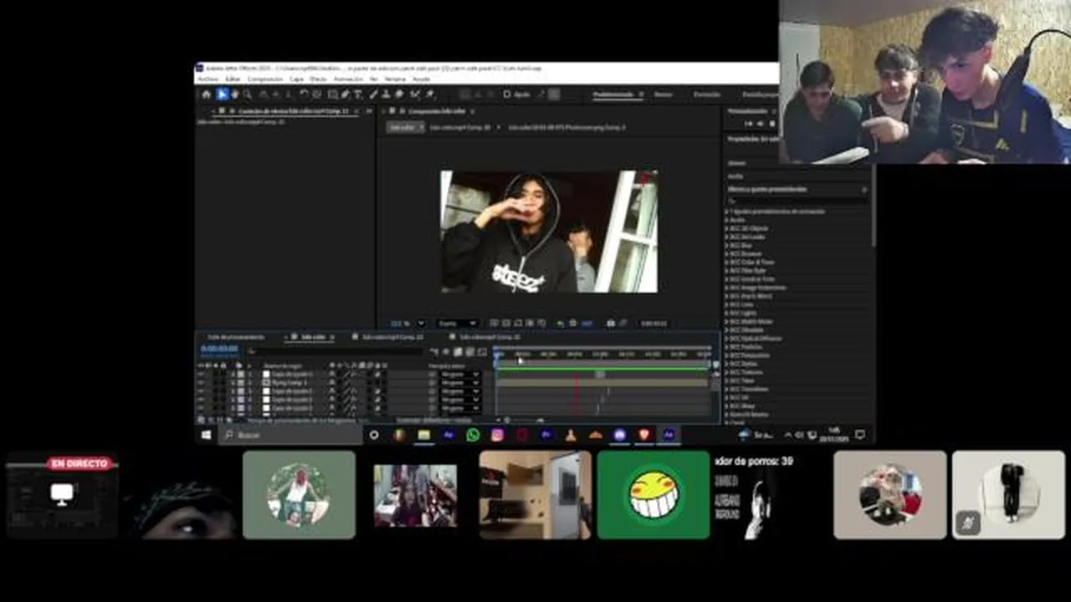Open the notification center icon
The image size is (1071, 602).
[860, 435]
